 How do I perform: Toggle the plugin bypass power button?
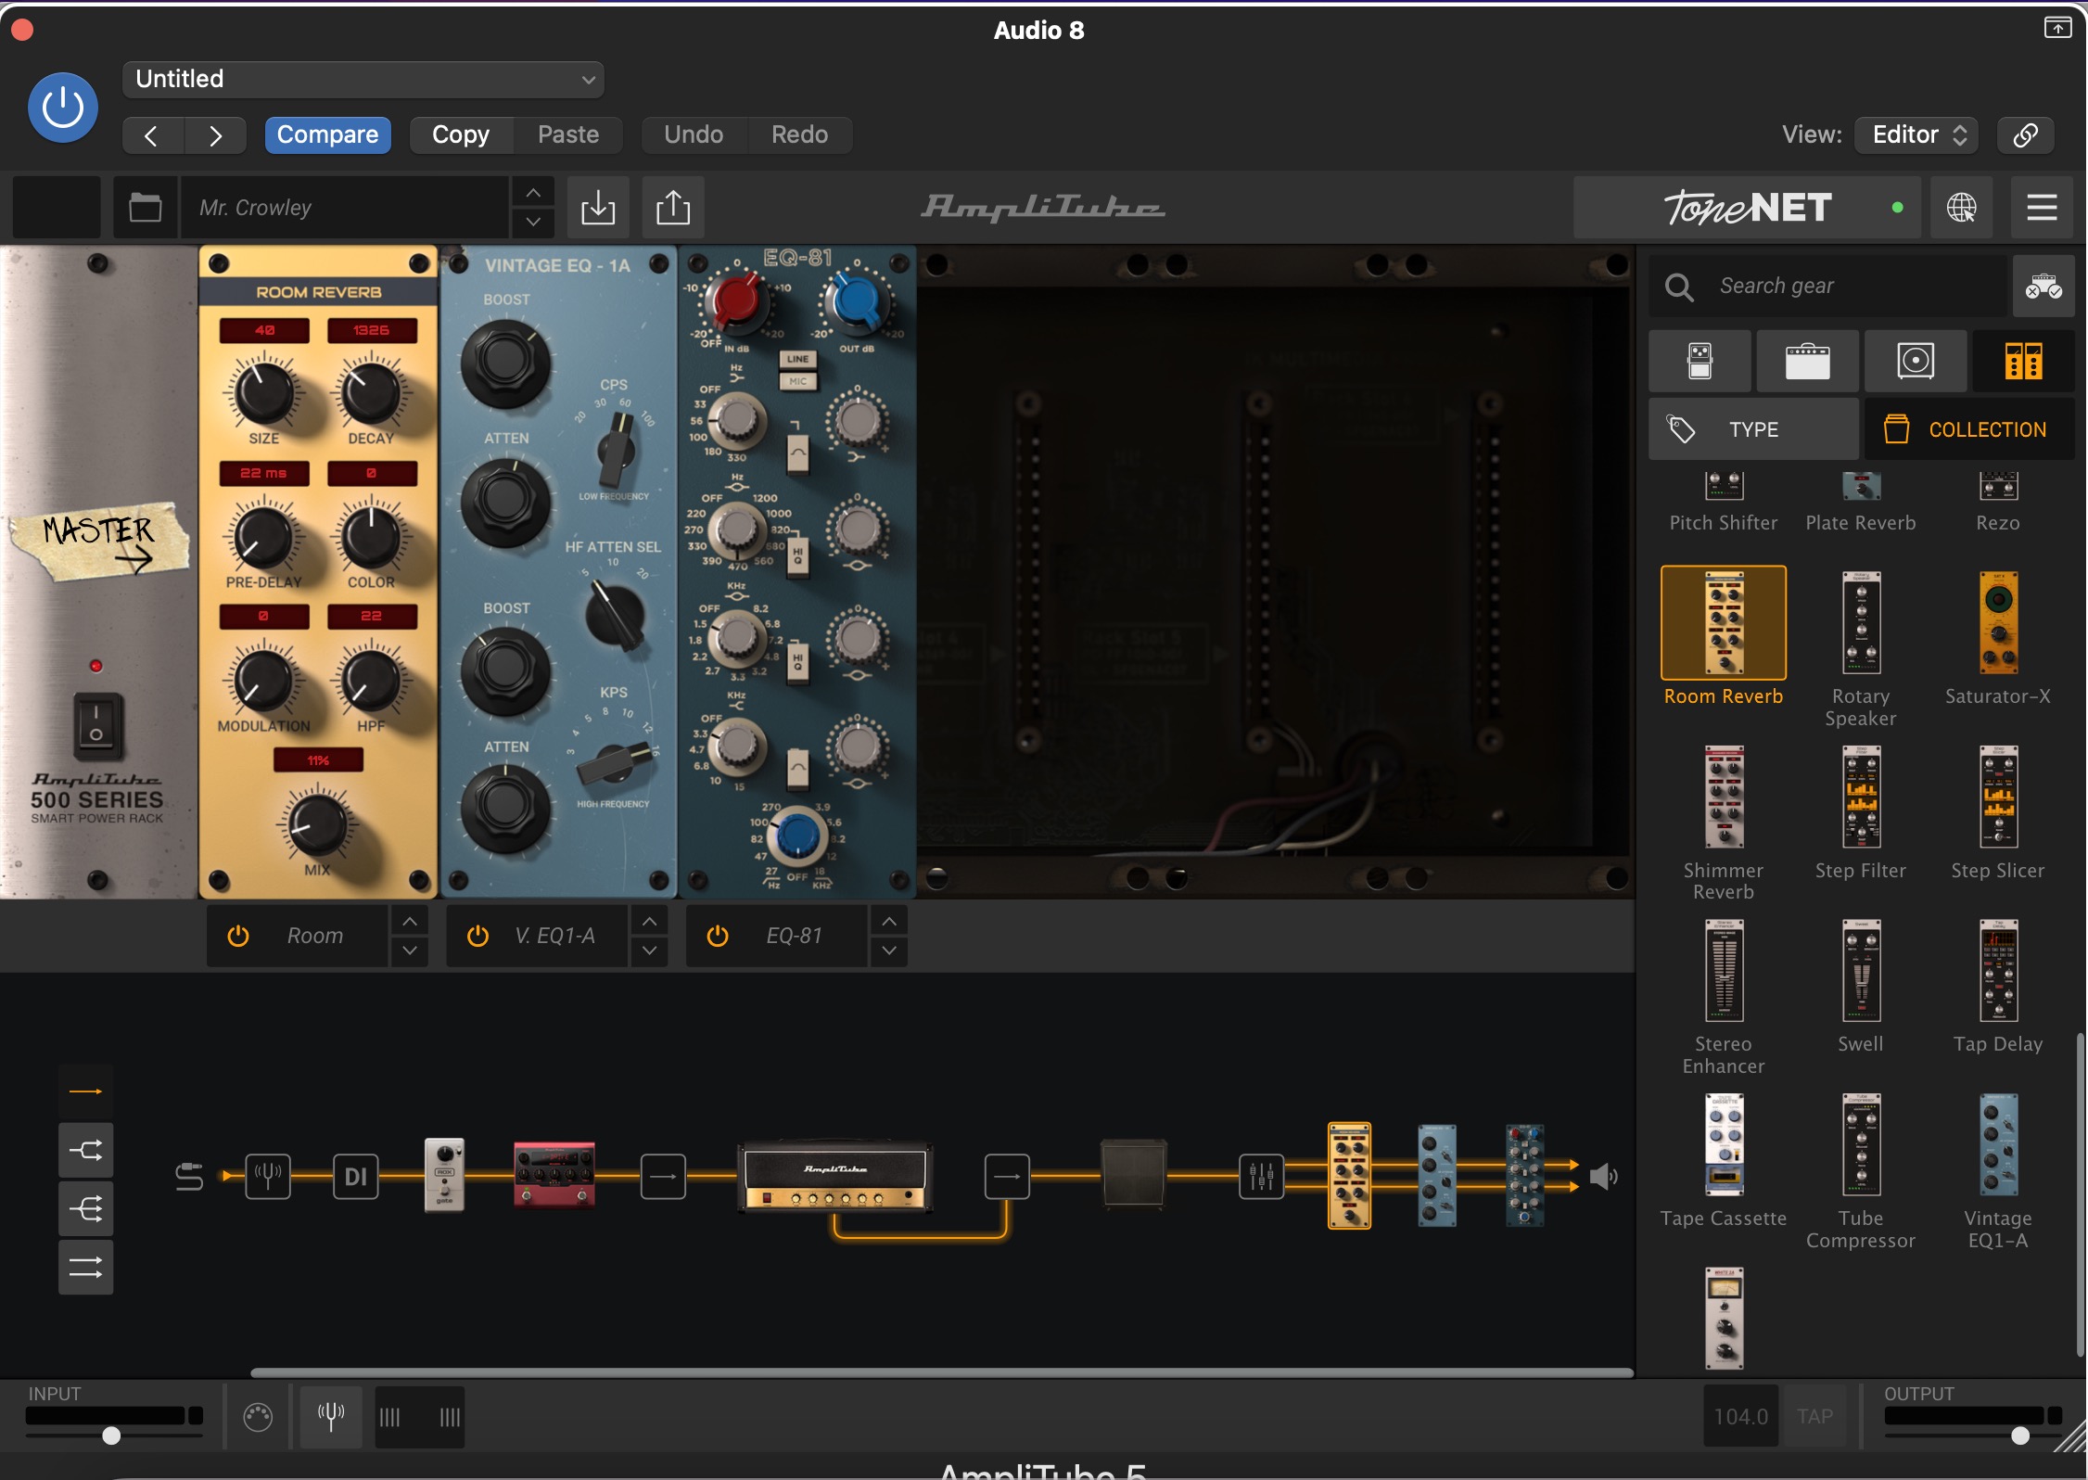pyautogui.click(x=62, y=108)
